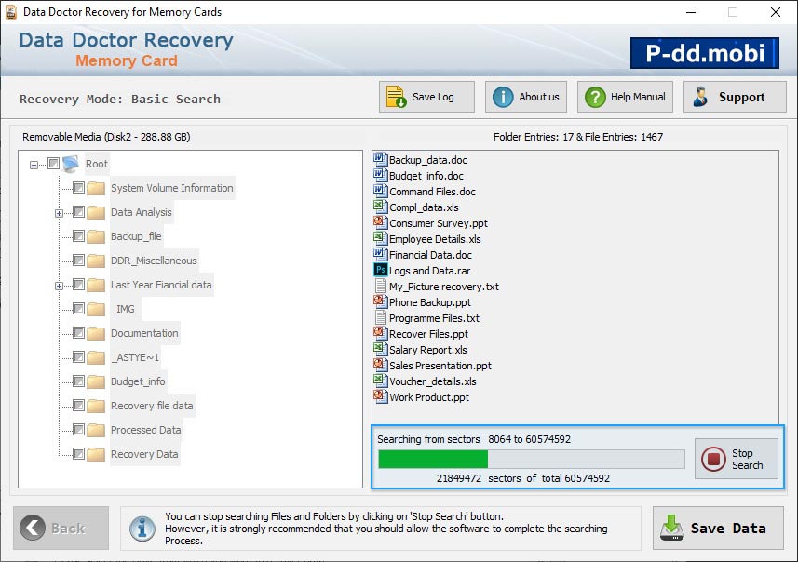Click the Save Log button
Screen dimensions: 798x562
pos(426,97)
